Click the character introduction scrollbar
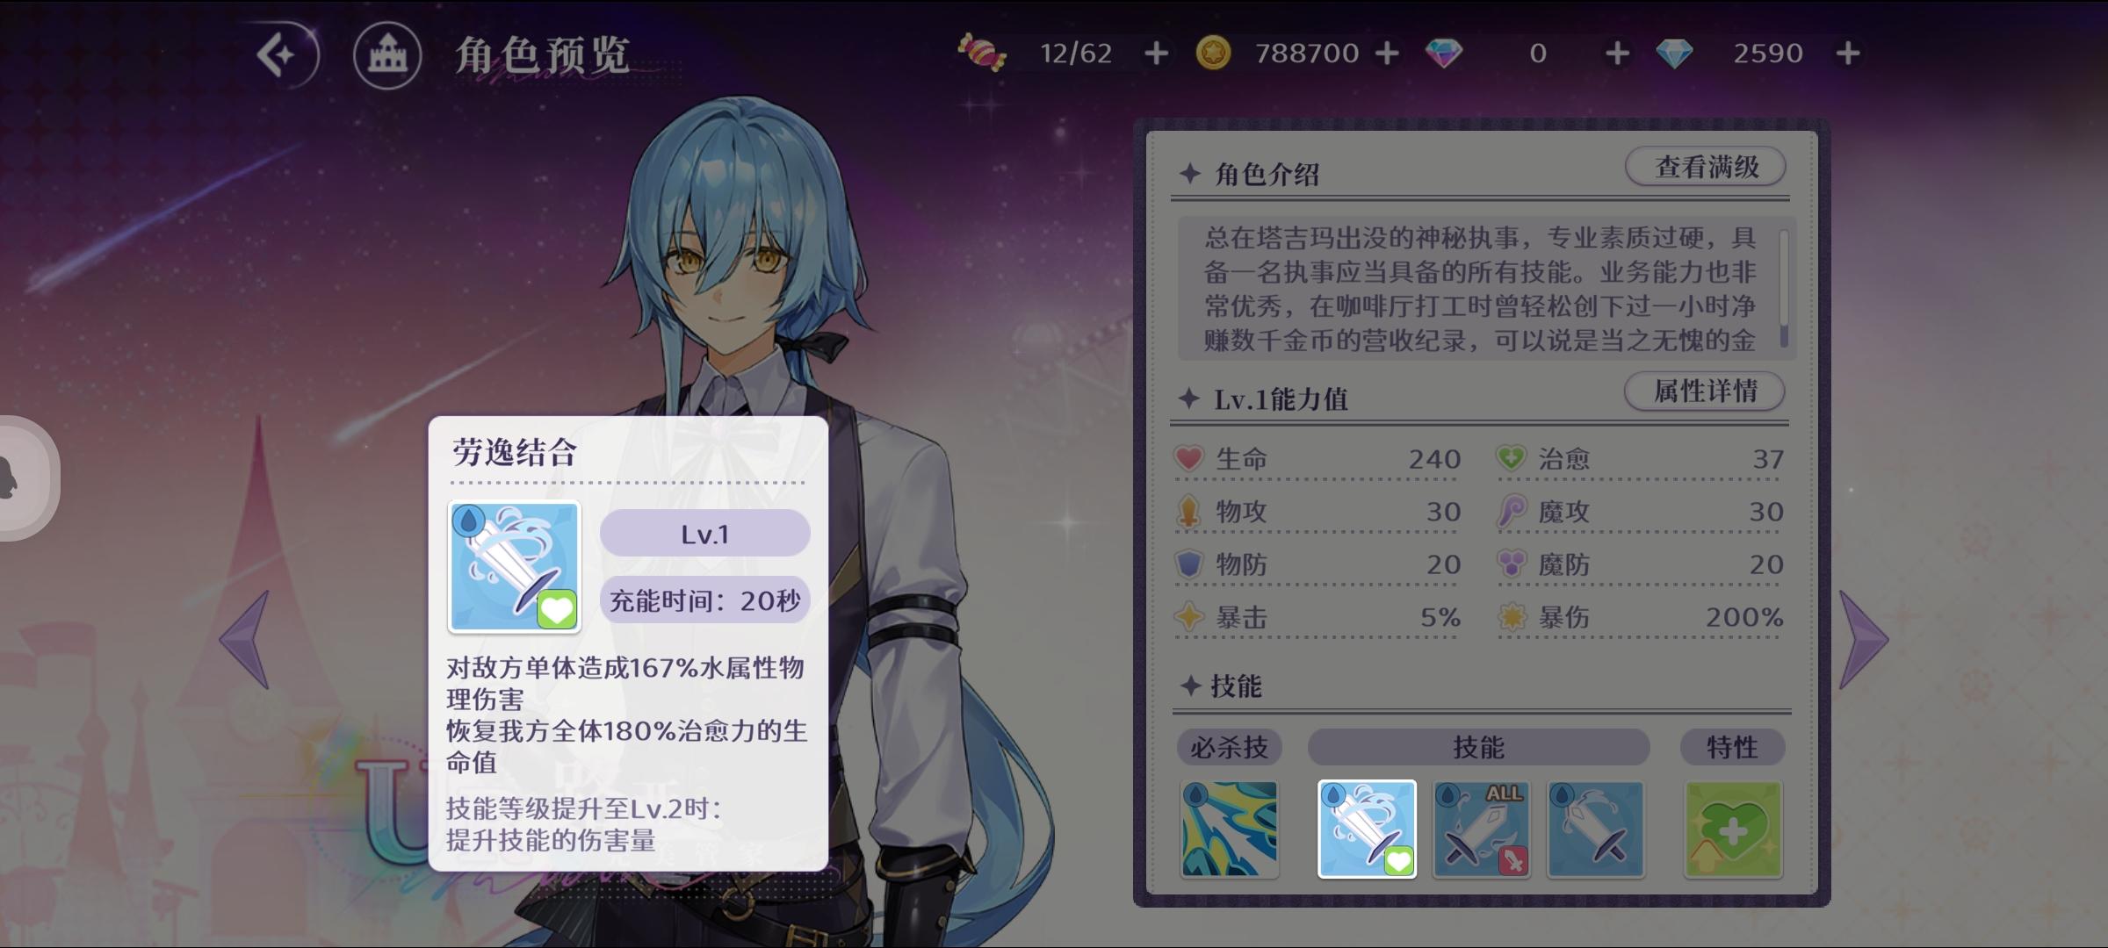2108x948 pixels. click(x=1784, y=289)
